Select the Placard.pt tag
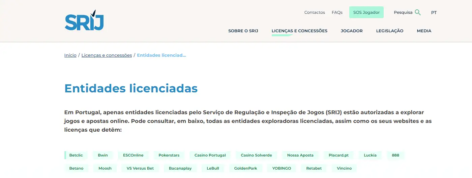472x178 pixels. click(338, 155)
